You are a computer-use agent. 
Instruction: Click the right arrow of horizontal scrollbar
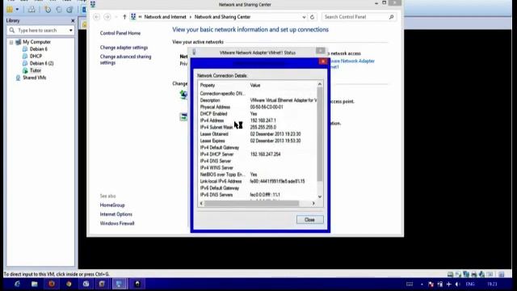[x=313, y=204]
